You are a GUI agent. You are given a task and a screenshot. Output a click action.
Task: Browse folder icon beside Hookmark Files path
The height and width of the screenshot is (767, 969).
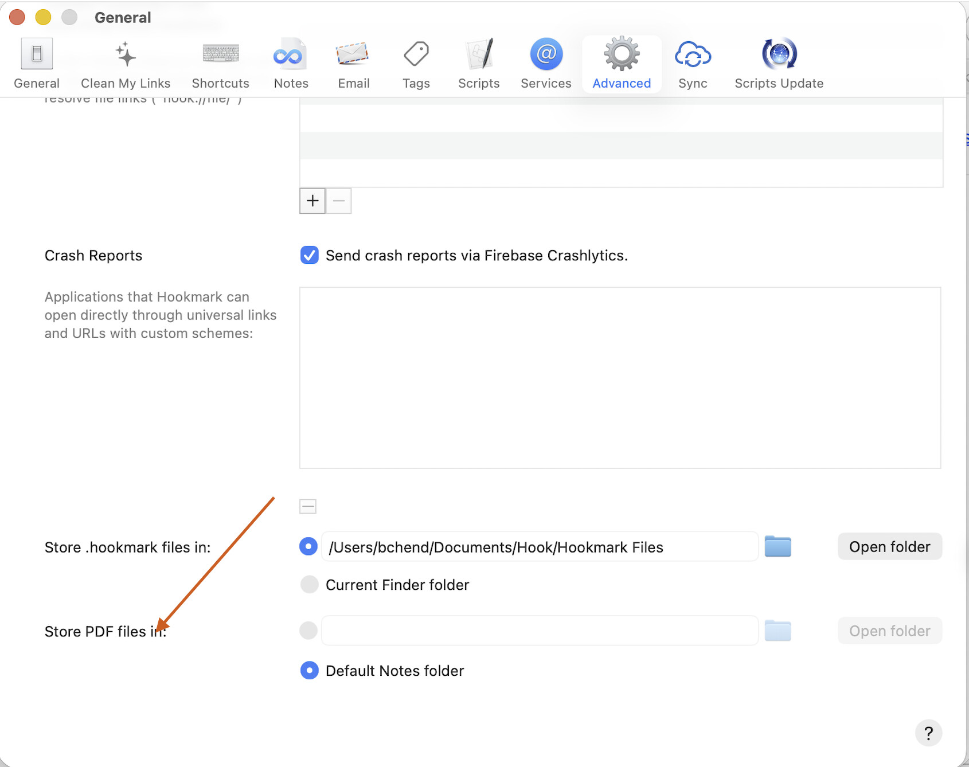[777, 547]
